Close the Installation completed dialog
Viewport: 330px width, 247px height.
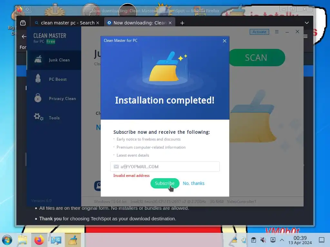click(x=225, y=41)
